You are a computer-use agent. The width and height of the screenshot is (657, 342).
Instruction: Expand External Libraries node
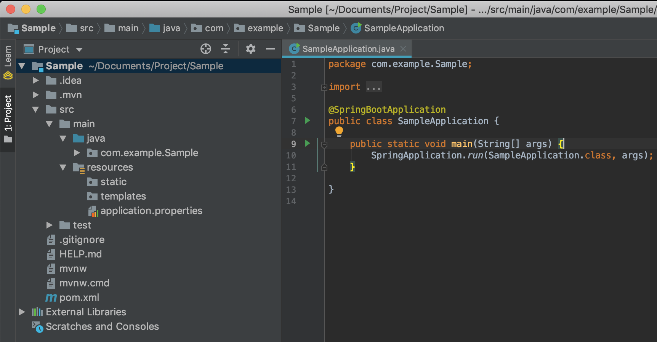coord(22,312)
